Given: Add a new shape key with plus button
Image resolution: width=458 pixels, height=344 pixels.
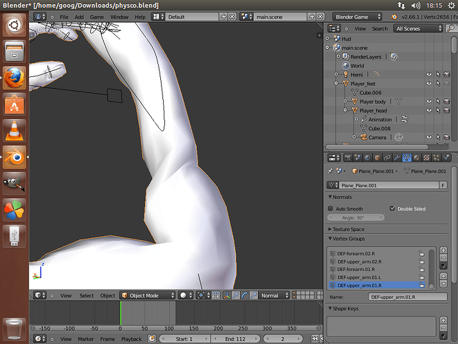Looking at the screenshot, I should tap(443, 321).
